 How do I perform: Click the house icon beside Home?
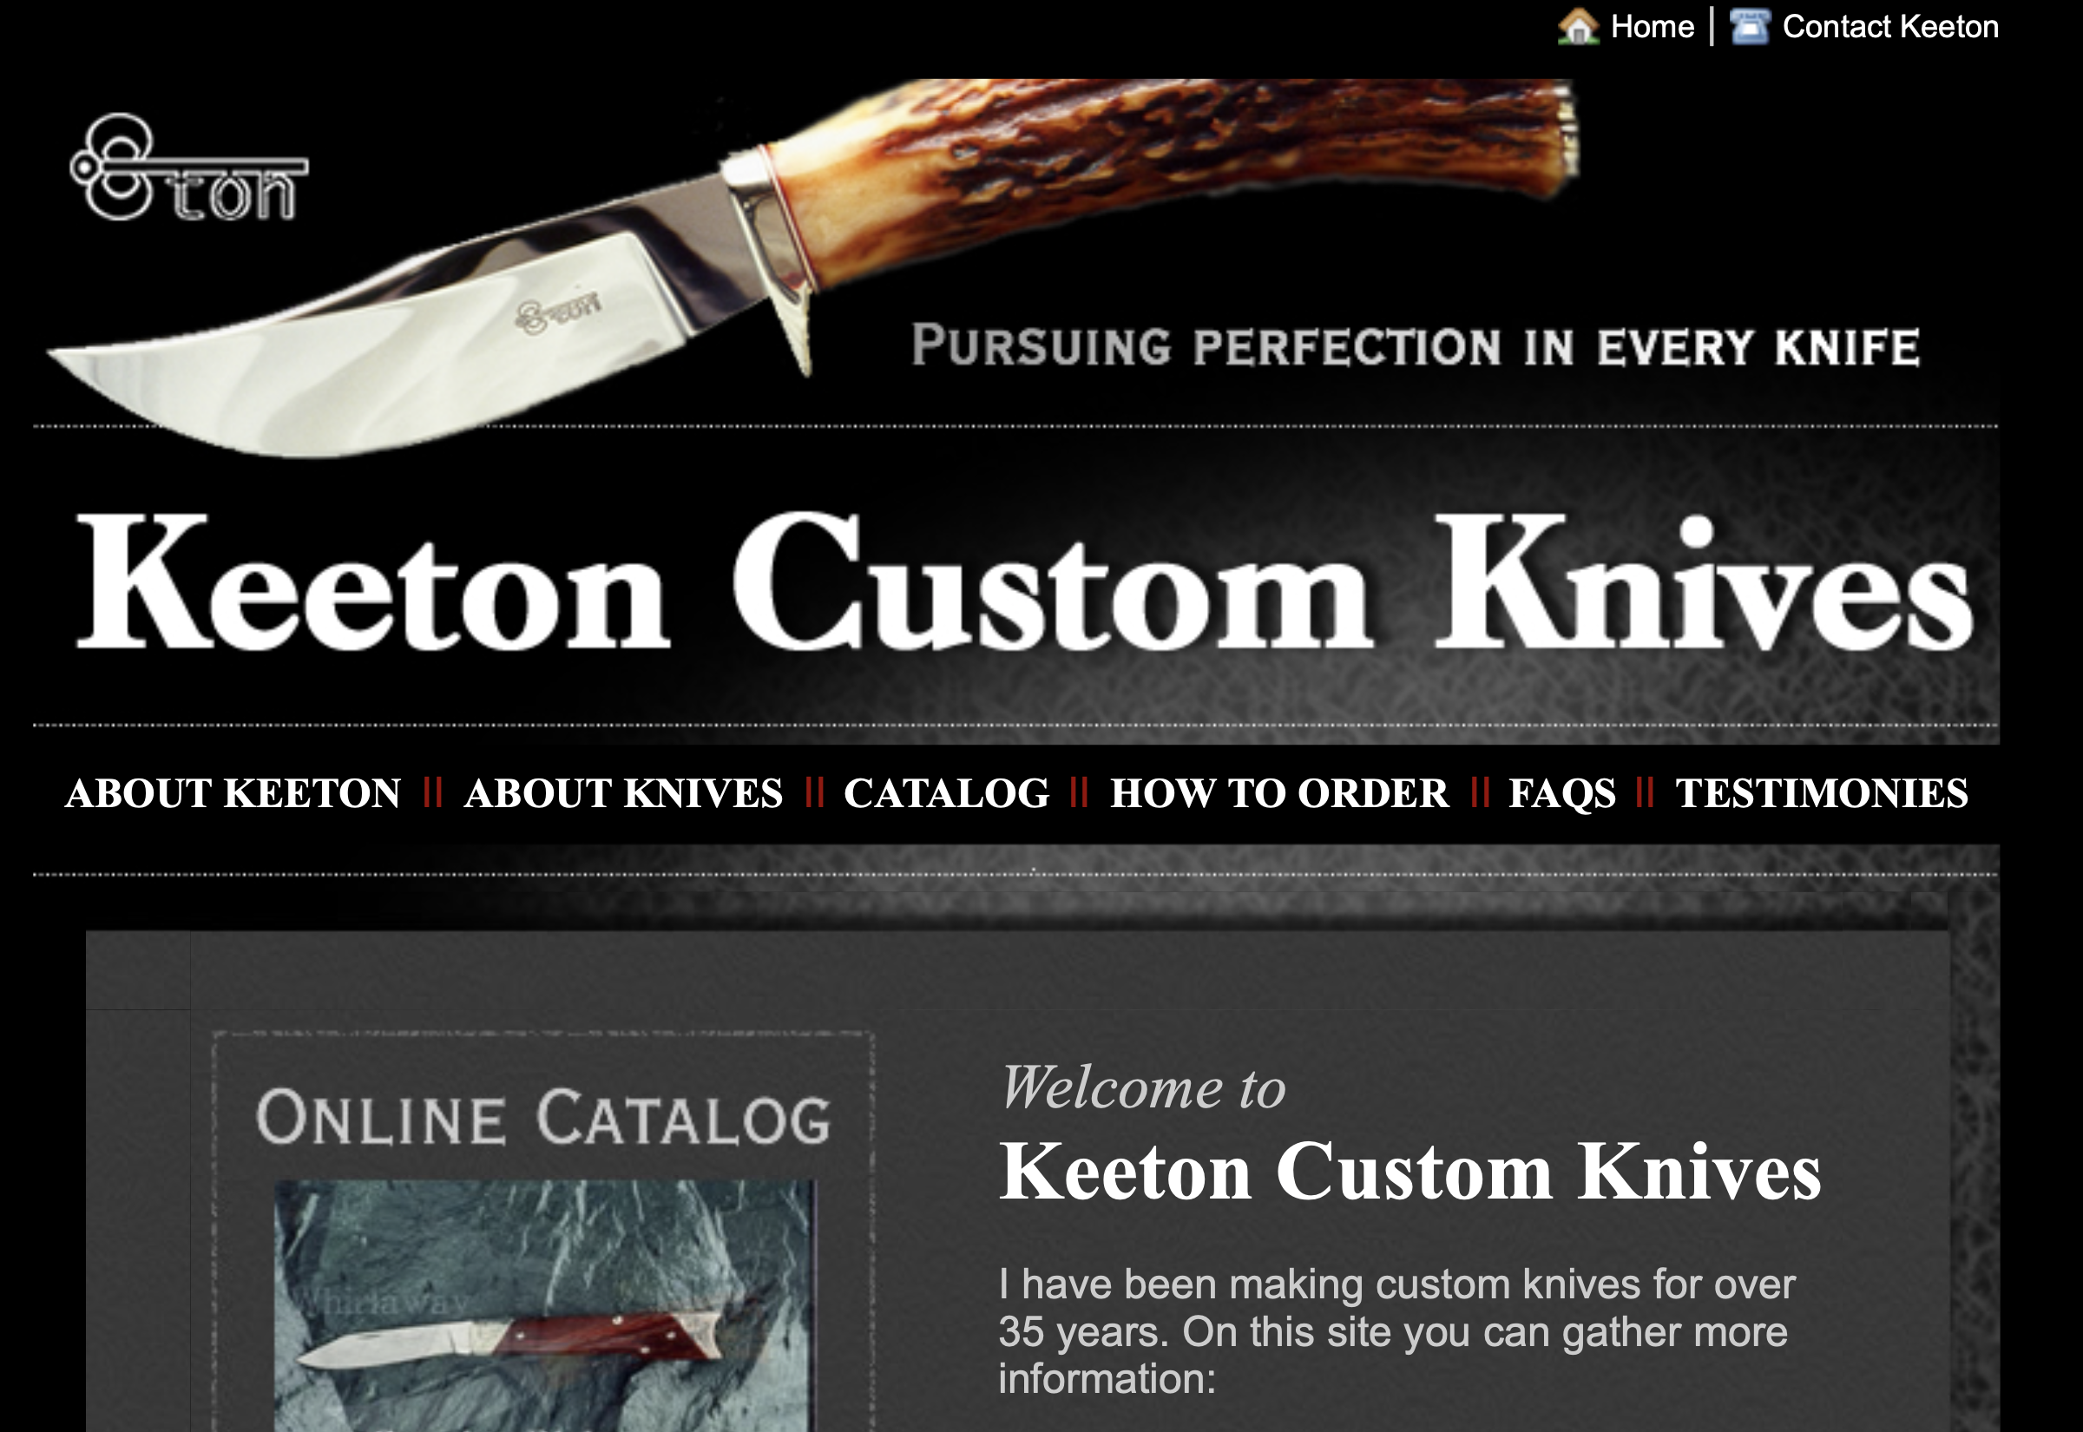(1578, 26)
